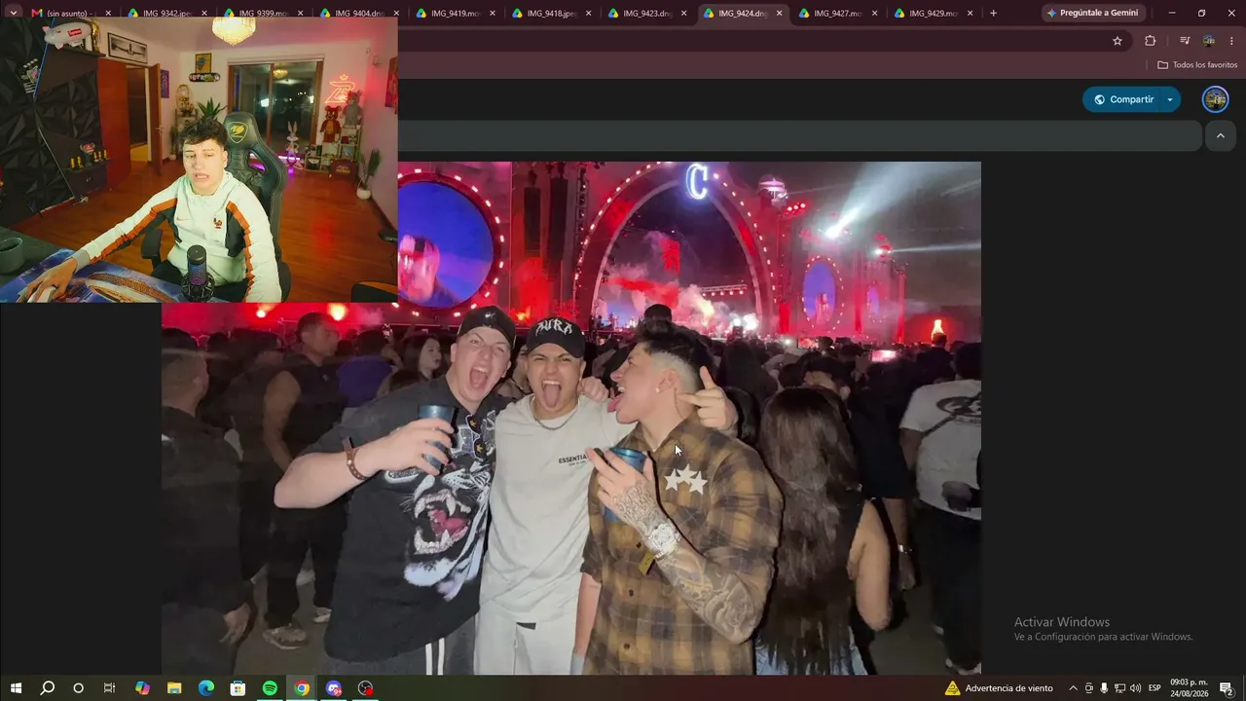Click the Pregúntale a Gemini button

point(1092,14)
